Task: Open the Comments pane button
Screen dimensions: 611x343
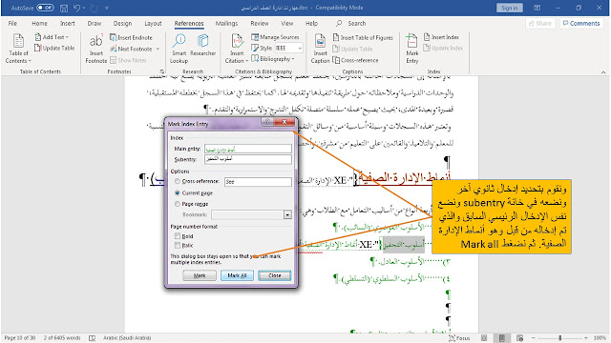Action: click(x=581, y=23)
